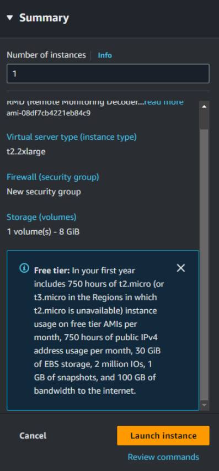This screenshot has width=219, height=471.
Task: Click the scrollbar up arrow
Action: 204,107
